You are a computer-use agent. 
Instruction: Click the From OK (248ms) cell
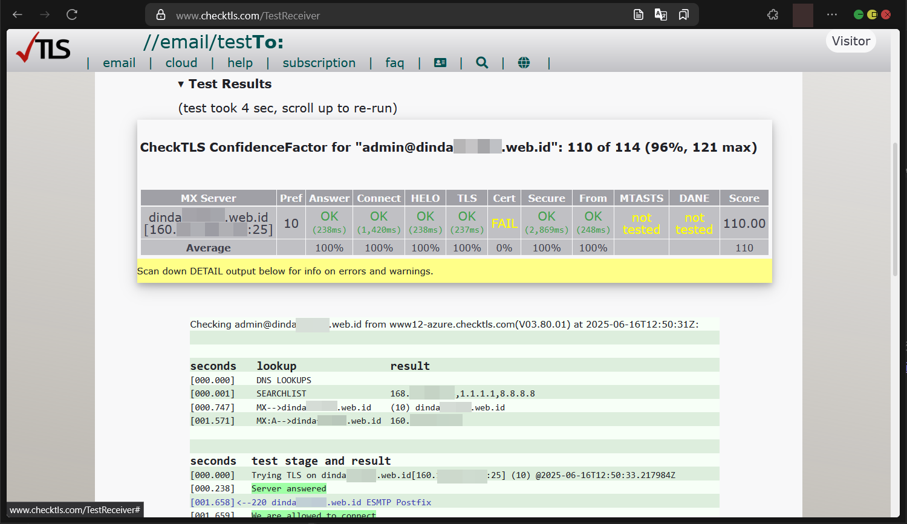click(593, 223)
